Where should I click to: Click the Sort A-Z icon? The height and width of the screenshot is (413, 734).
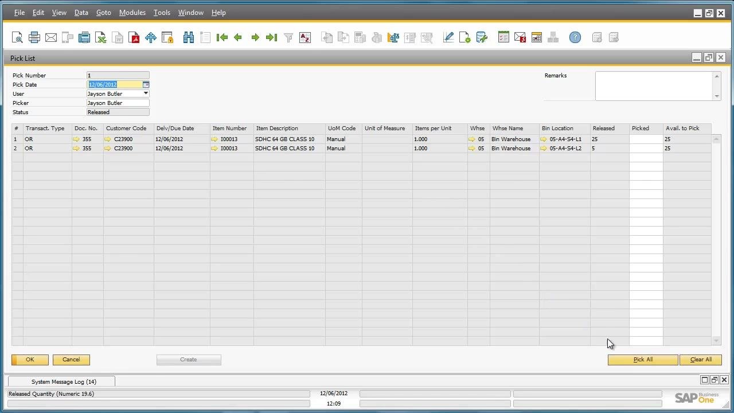(305, 38)
